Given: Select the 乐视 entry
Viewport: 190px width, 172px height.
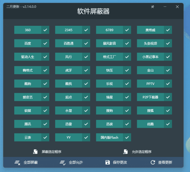Looking at the screenshot, I should [x=110, y=84].
